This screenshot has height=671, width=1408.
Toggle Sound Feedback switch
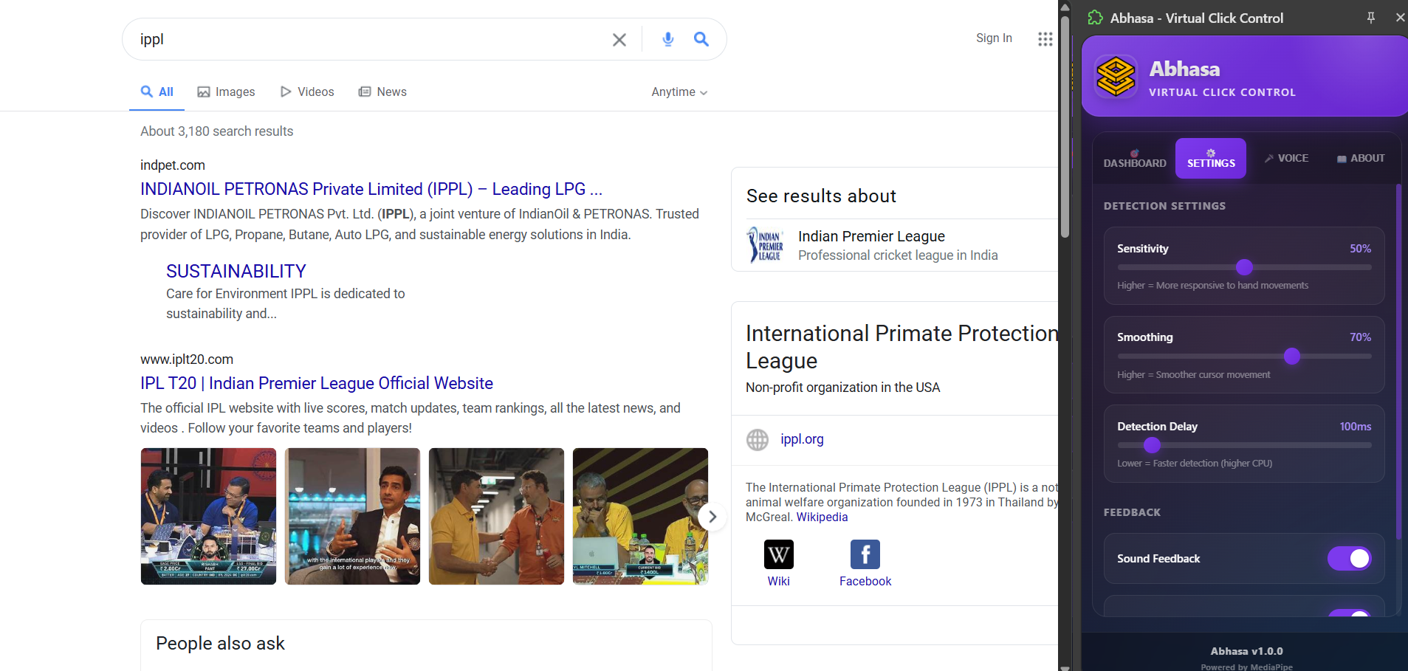1350,559
